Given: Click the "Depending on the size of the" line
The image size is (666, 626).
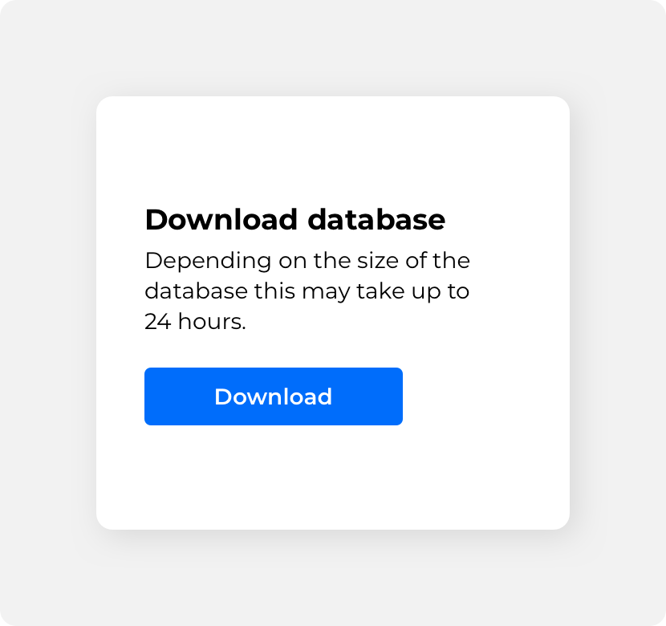Looking at the screenshot, I should click(x=307, y=261).
